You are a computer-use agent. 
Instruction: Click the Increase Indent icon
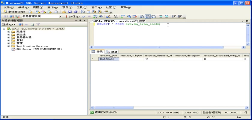[x=180, y=16]
